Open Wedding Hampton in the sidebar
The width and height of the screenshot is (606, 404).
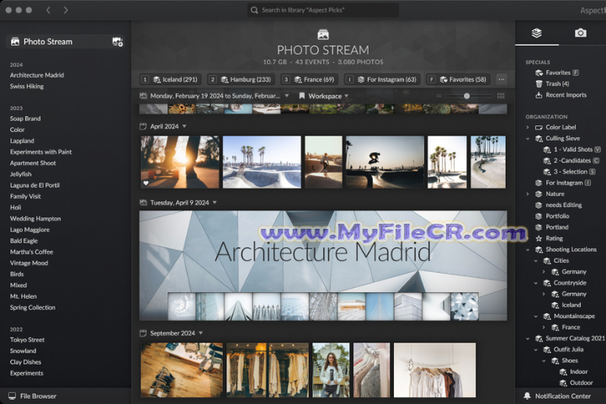pos(35,218)
